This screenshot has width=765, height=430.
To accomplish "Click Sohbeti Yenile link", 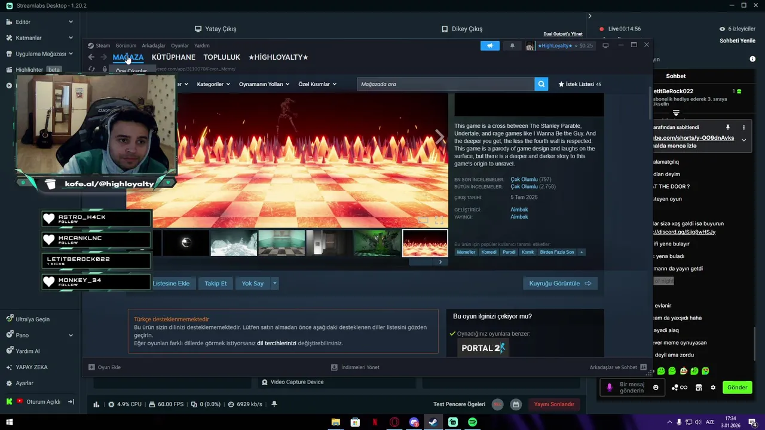I will [x=738, y=41].
